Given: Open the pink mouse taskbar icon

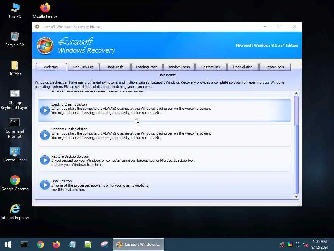Looking at the screenshot, I should click(104, 244).
